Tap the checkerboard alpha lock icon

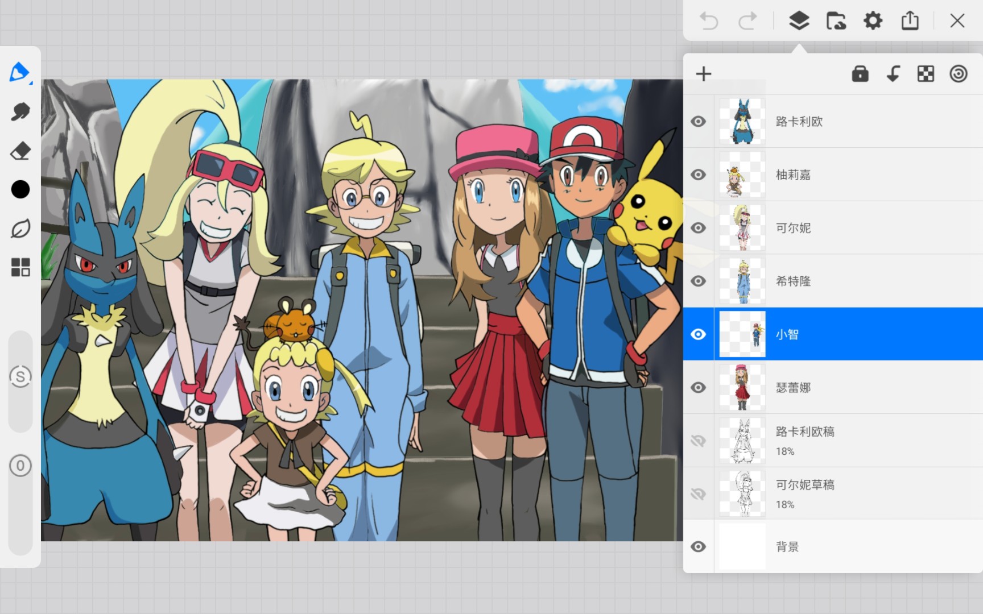tap(926, 74)
